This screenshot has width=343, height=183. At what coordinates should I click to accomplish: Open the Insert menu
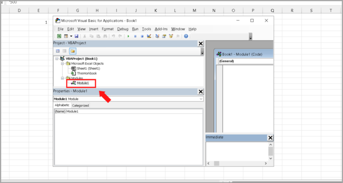point(94,29)
